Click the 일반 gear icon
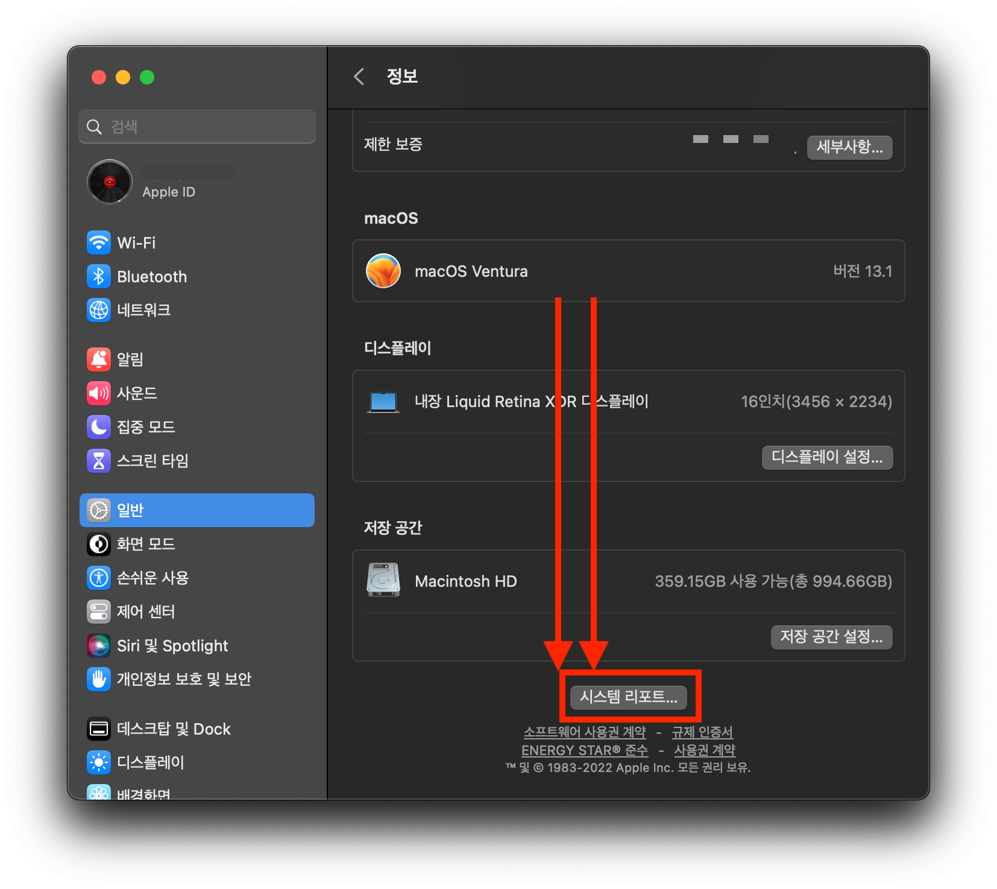The image size is (997, 889). 99,510
